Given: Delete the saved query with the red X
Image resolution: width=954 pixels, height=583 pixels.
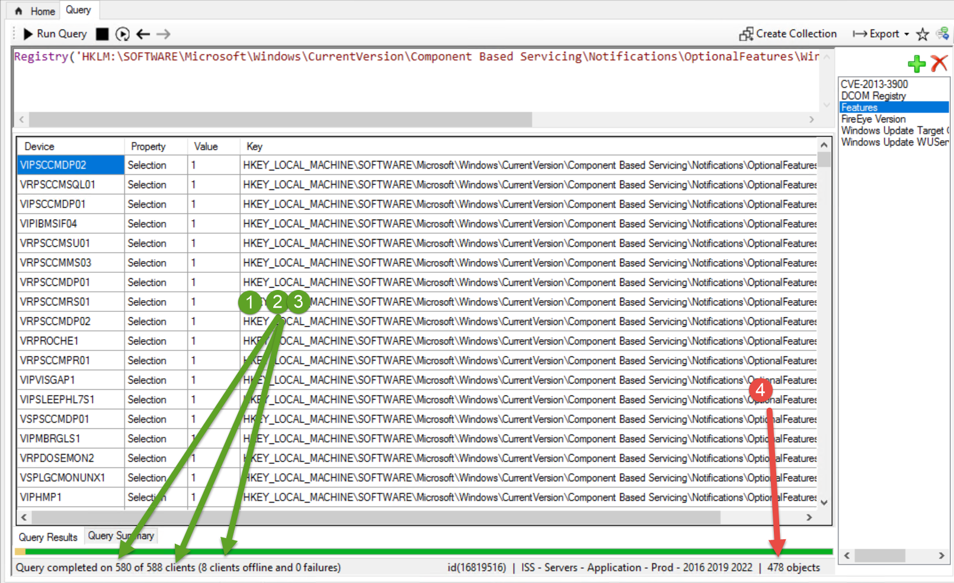Looking at the screenshot, I should (x=939, y=63).
